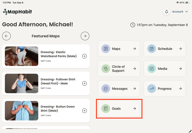Go to next Featured Maps
Screen dimensions: 192x133
[x=85, y=36]
